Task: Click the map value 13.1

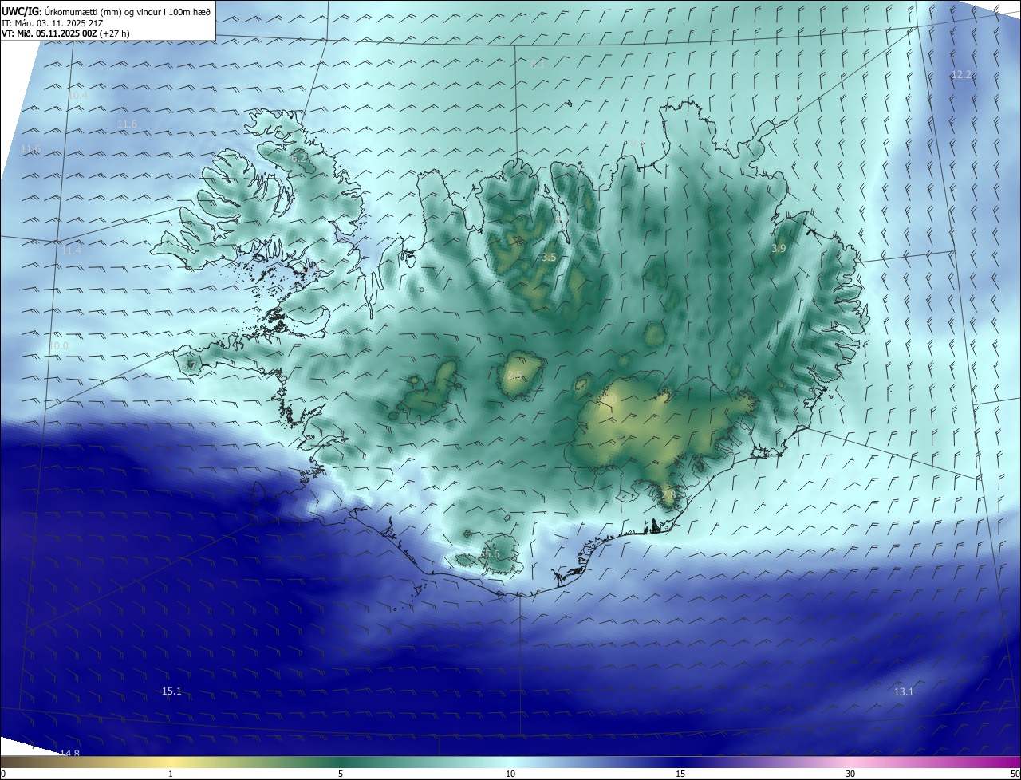Action: (x=904, y=692)
